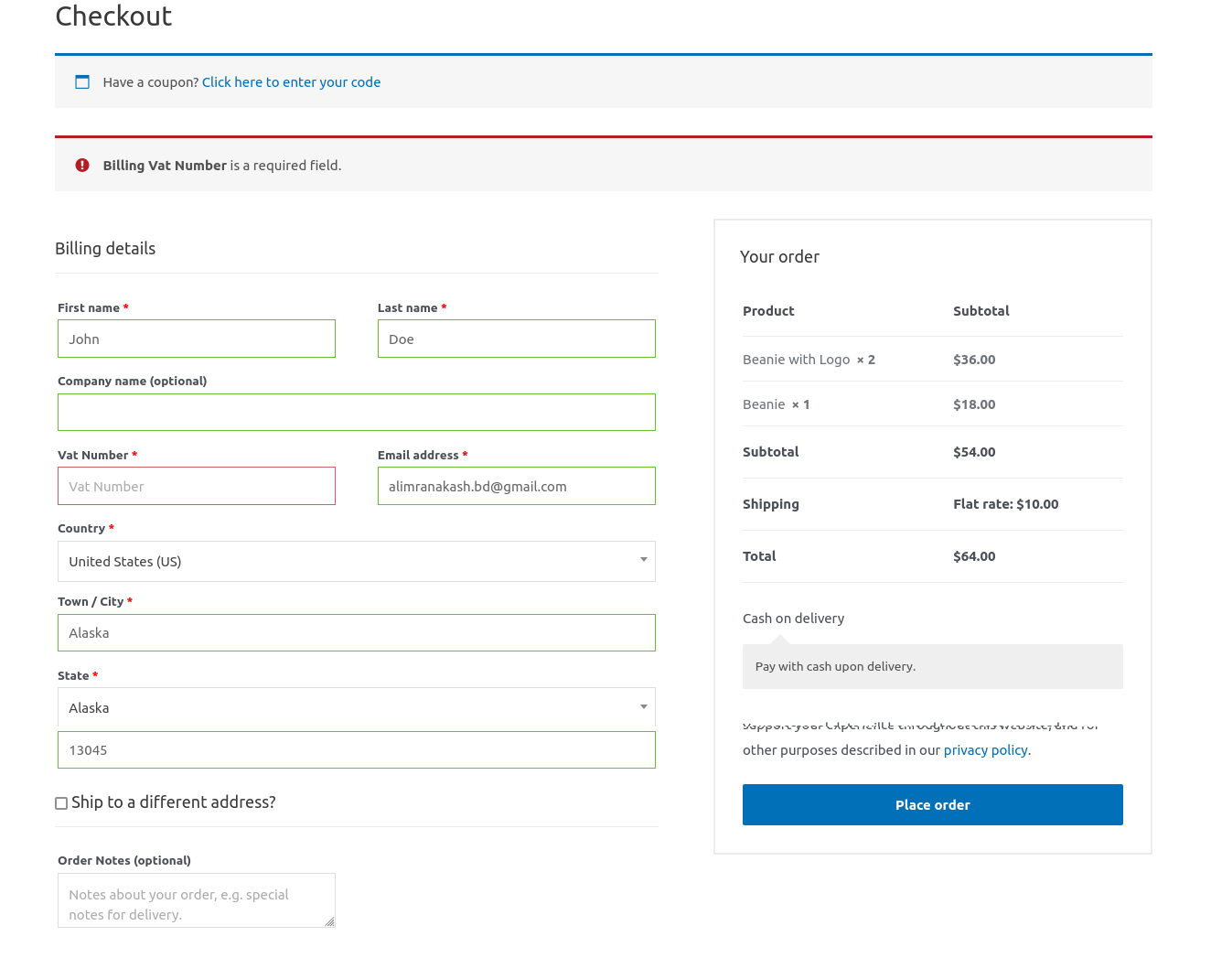
Task: Click the Checkout page heading
Action: (x=113, y=16)
